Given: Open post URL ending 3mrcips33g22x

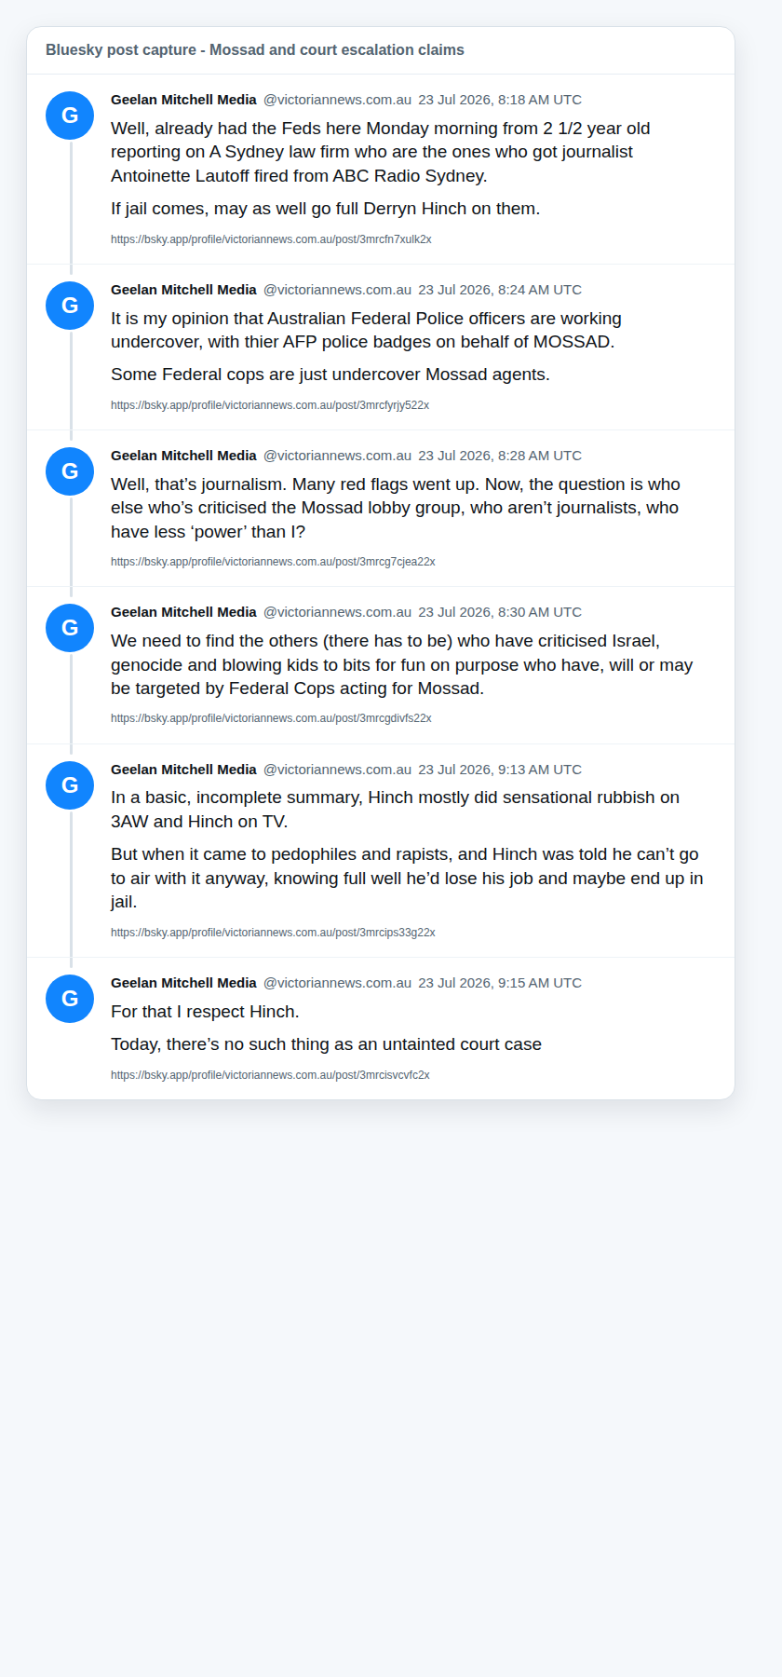Looking at the screenshot, I should tap(273, 933).
